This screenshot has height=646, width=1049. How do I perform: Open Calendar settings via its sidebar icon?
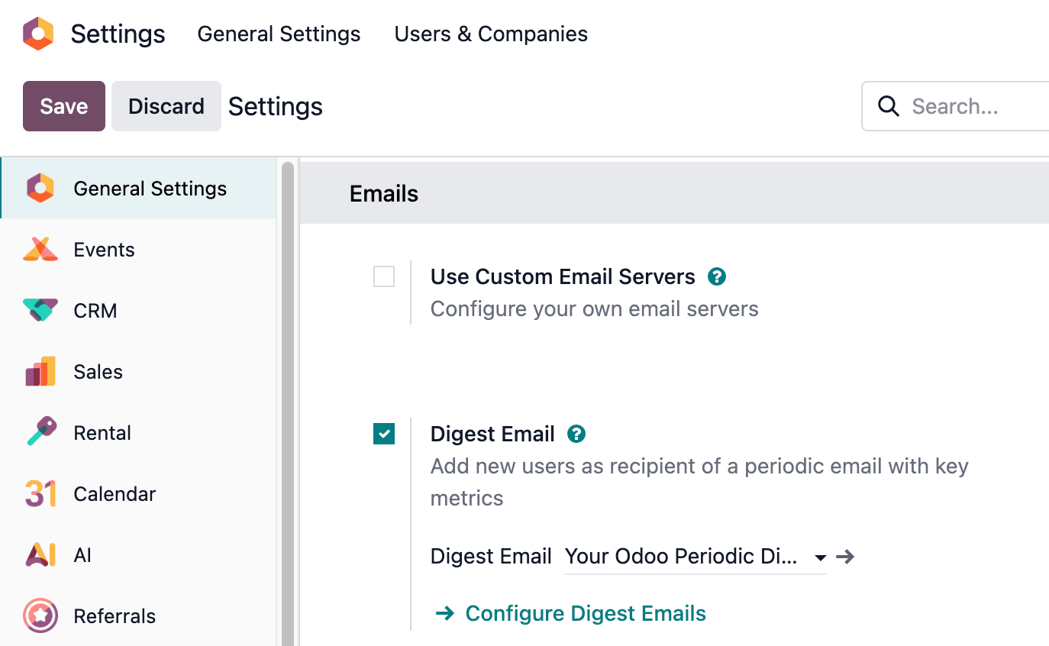pos(40,493)
